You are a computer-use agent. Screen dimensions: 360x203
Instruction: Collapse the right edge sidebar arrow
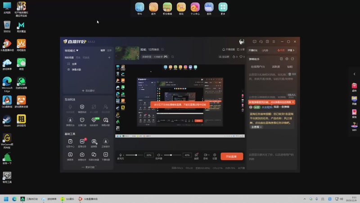tap(355, 74)
